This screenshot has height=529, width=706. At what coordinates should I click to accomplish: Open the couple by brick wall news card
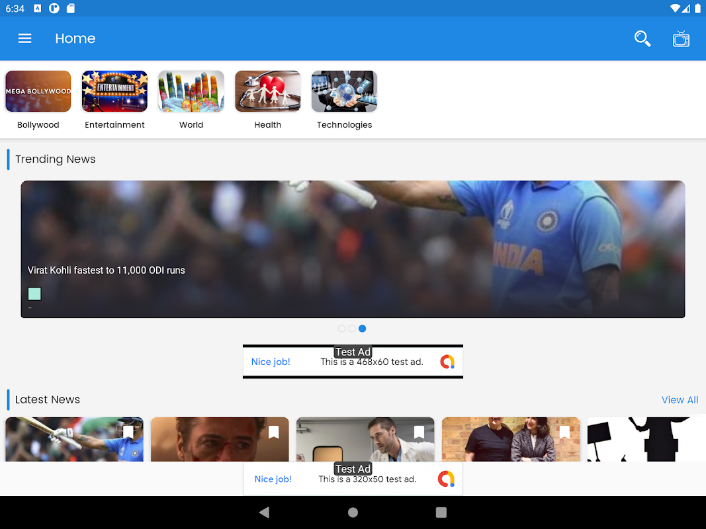tap(511, 440)
